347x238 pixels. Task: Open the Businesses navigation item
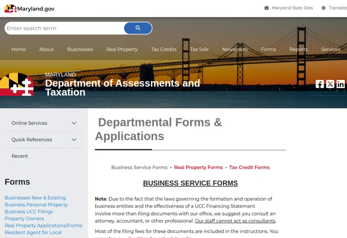pyautogui.click(x=80, y=49)
